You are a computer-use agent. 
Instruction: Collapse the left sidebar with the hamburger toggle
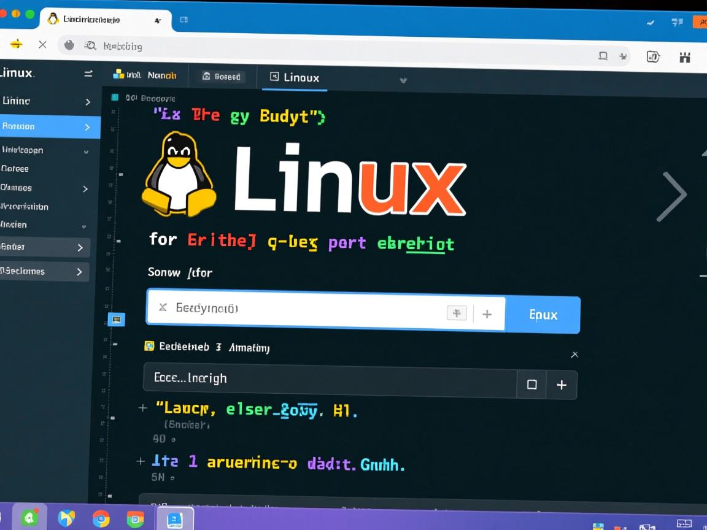pos(88,74)
